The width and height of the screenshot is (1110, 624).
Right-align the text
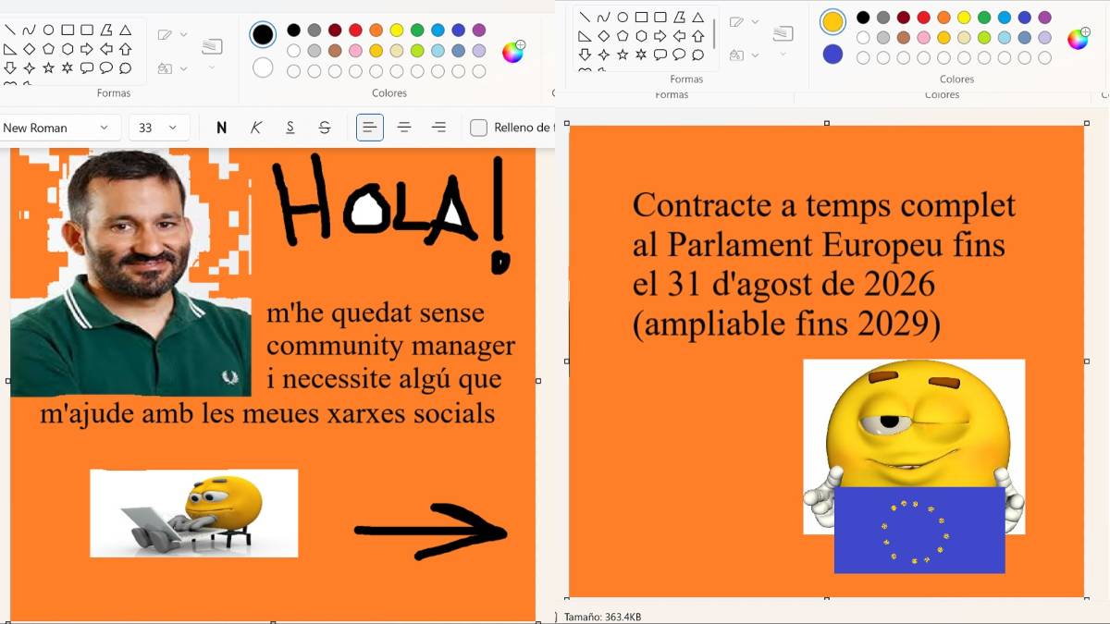438,128
